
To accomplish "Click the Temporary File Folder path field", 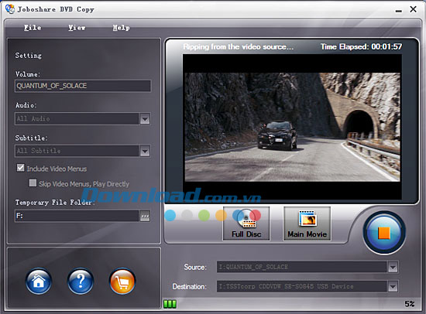I will (77, 216).
